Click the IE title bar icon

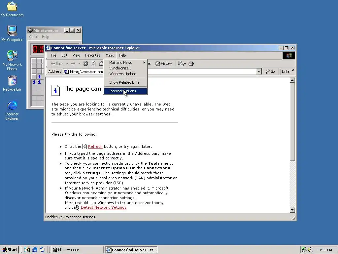pyautogui.click(x=48, y=48)
